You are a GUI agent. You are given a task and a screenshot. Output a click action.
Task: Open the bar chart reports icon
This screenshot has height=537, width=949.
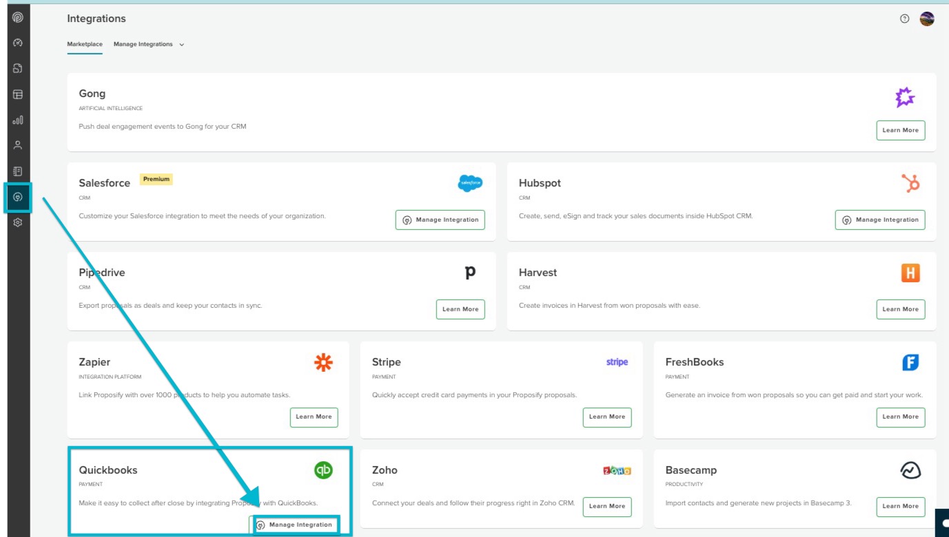tap(18, 120)
